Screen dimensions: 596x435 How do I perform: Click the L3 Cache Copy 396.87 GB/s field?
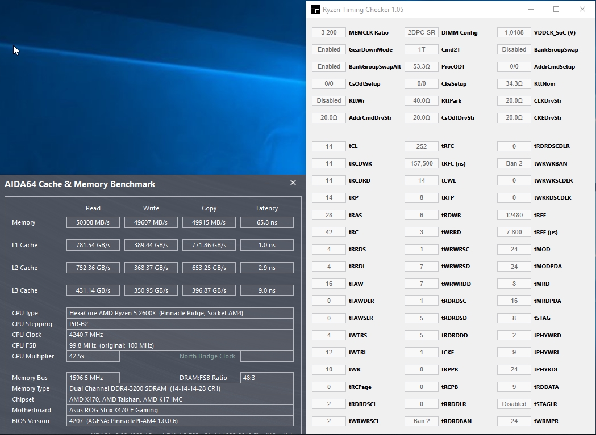coord(209,291)
